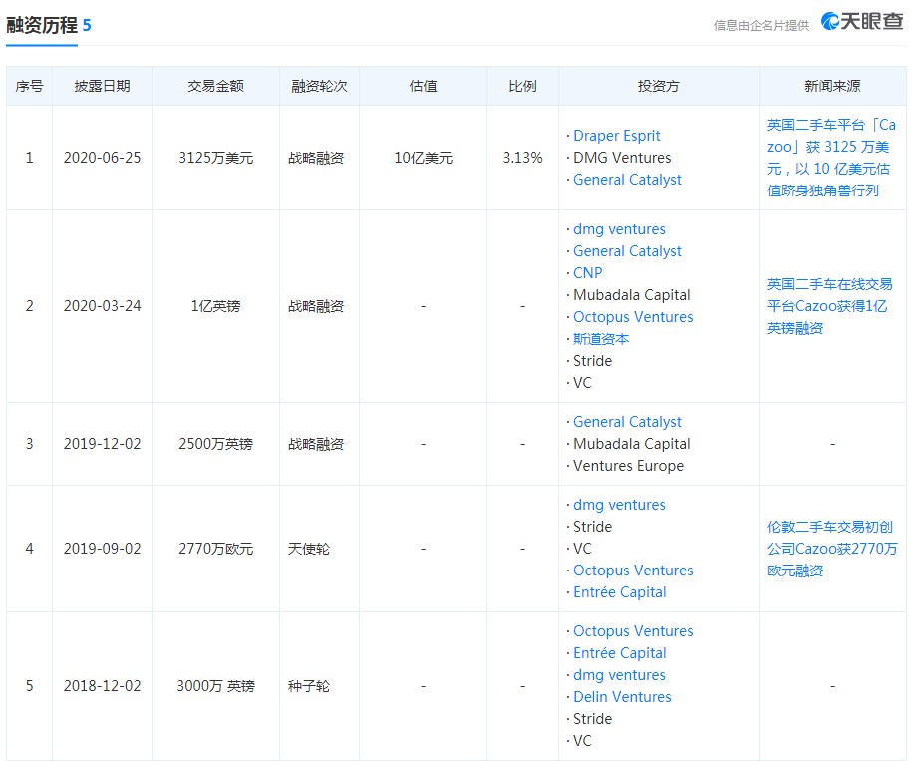
Task: Select the 融资历程 tab heading
Action: click(42, 25)
